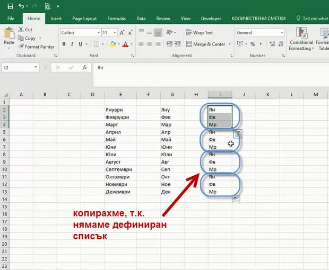
Task: Expand the Copy options arrow
Action: pyautogui.click(x=40, y=38)
